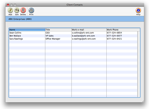149x109 pixels.
Task: Sort by the Title column header
Action: point(58,30)
